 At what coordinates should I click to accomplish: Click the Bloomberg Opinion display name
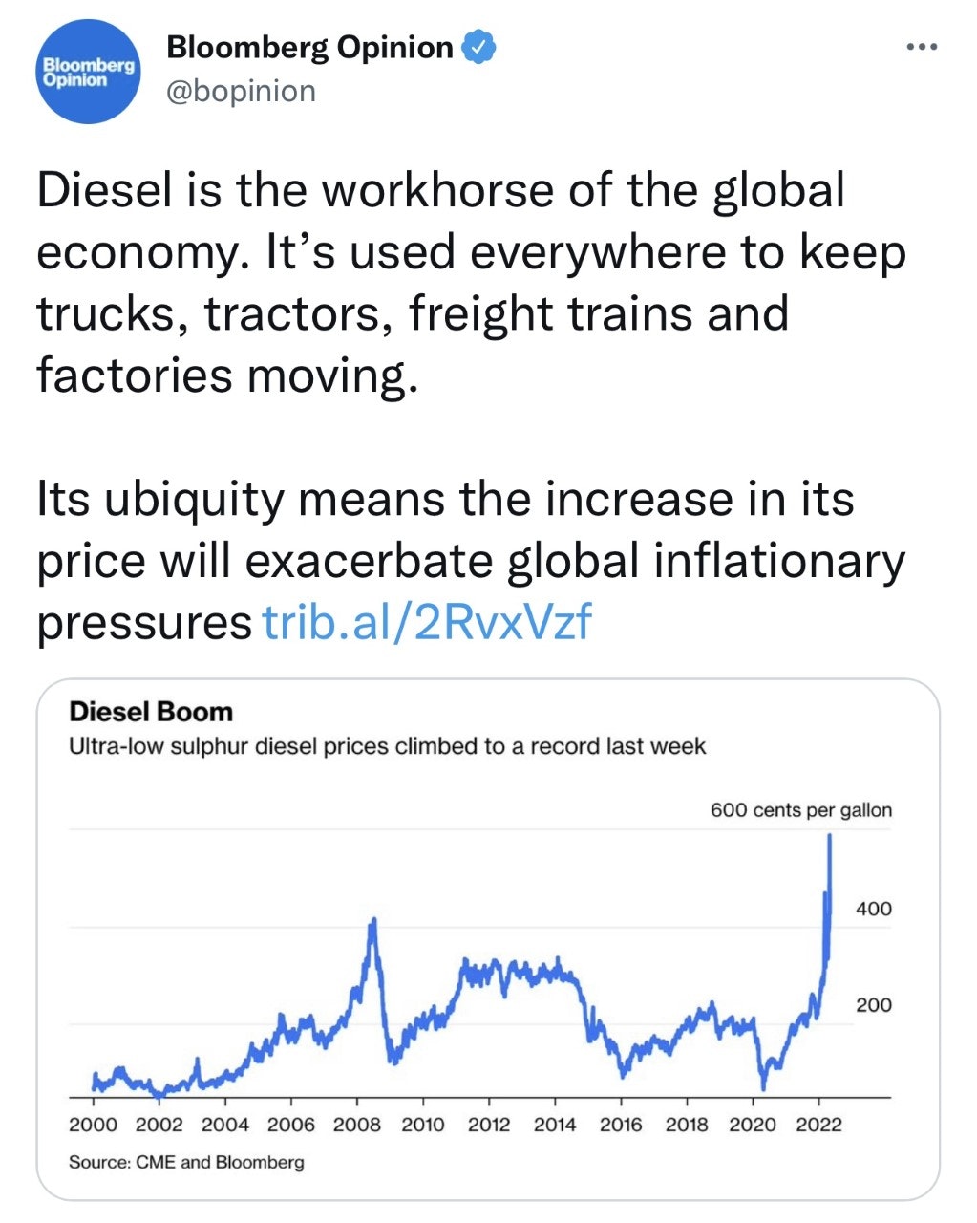pos(309,47)
